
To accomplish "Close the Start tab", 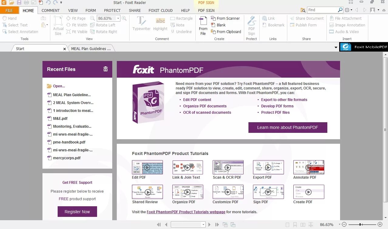I will (x=65, y=49).
